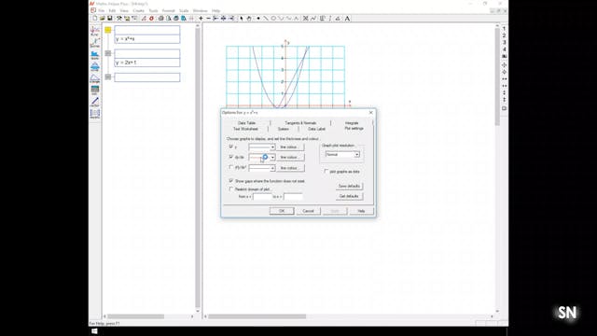Screen dimensions: 597x336
Task: Click the New document toolbar icon
Action: pos(95,19)
